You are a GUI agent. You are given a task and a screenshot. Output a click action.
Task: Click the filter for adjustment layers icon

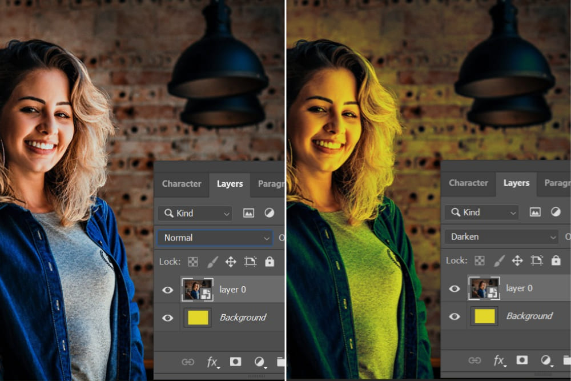tap(270, 212)
